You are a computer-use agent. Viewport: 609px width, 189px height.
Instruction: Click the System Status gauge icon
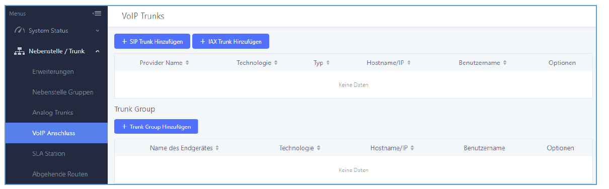(20, 31)
